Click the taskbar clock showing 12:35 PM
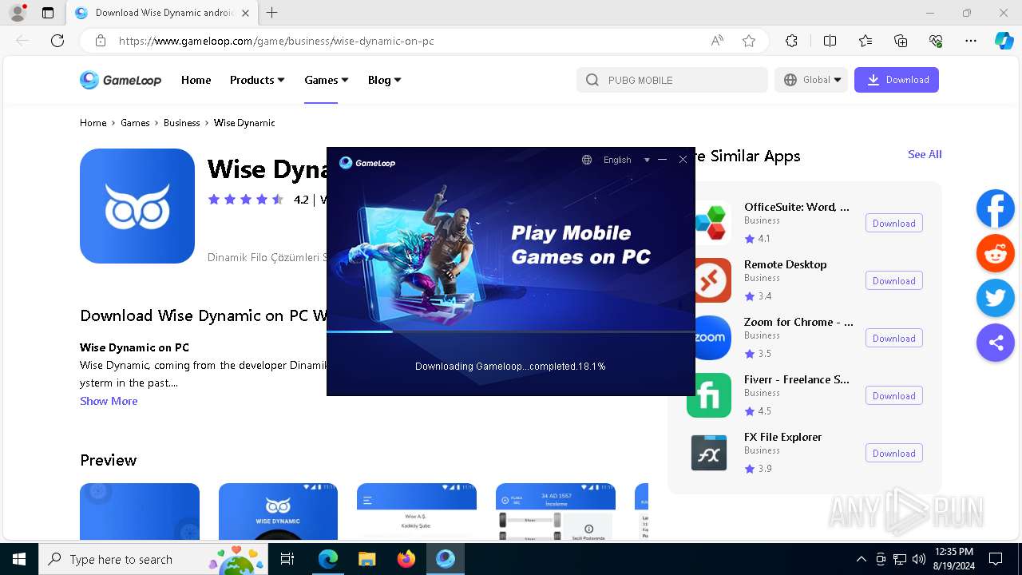1022x575 pixels. (x=953, y=559)
